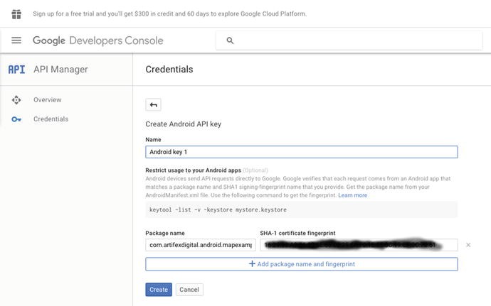Viewport: 491px width, 306px height.
Task: Click the SHA-1 certificate fingerprint field
Action: pos(358,245)
